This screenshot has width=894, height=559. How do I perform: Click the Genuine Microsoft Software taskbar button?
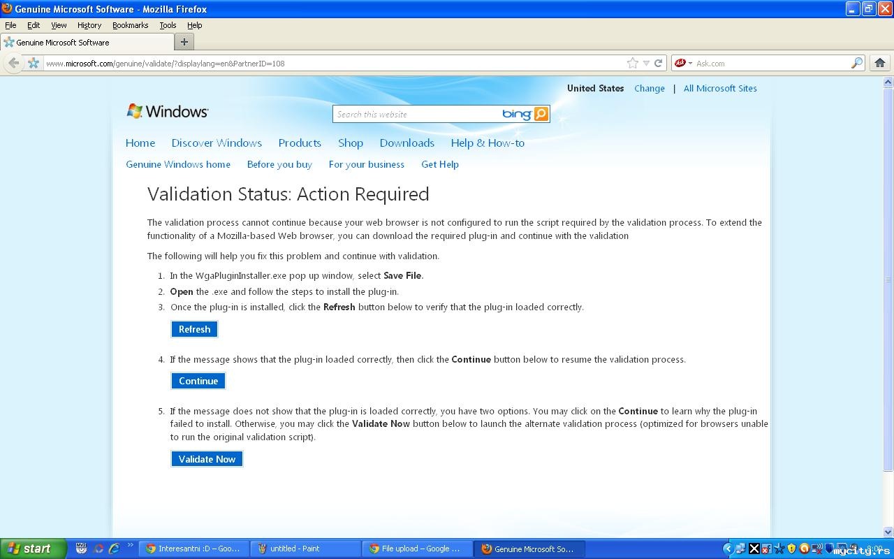(529, 549)
